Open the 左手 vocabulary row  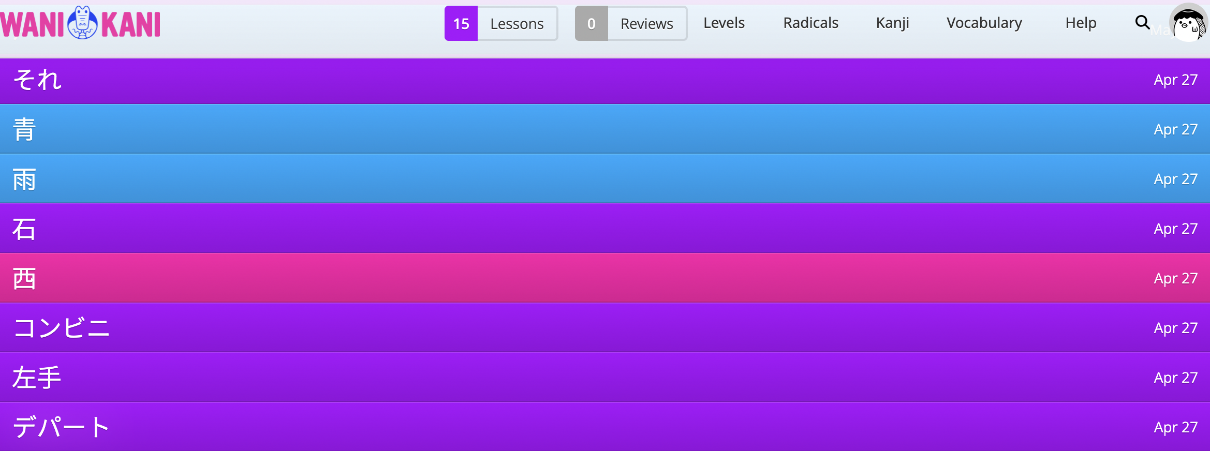coord(605,377)
